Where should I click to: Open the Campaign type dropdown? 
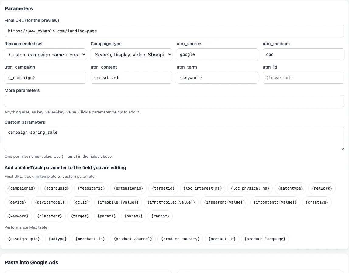131,54
